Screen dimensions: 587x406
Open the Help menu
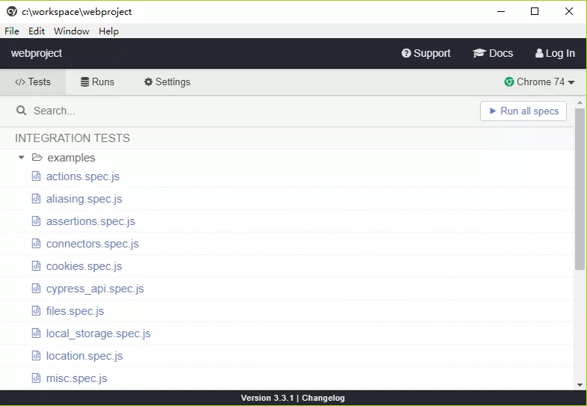pos(108,31)
